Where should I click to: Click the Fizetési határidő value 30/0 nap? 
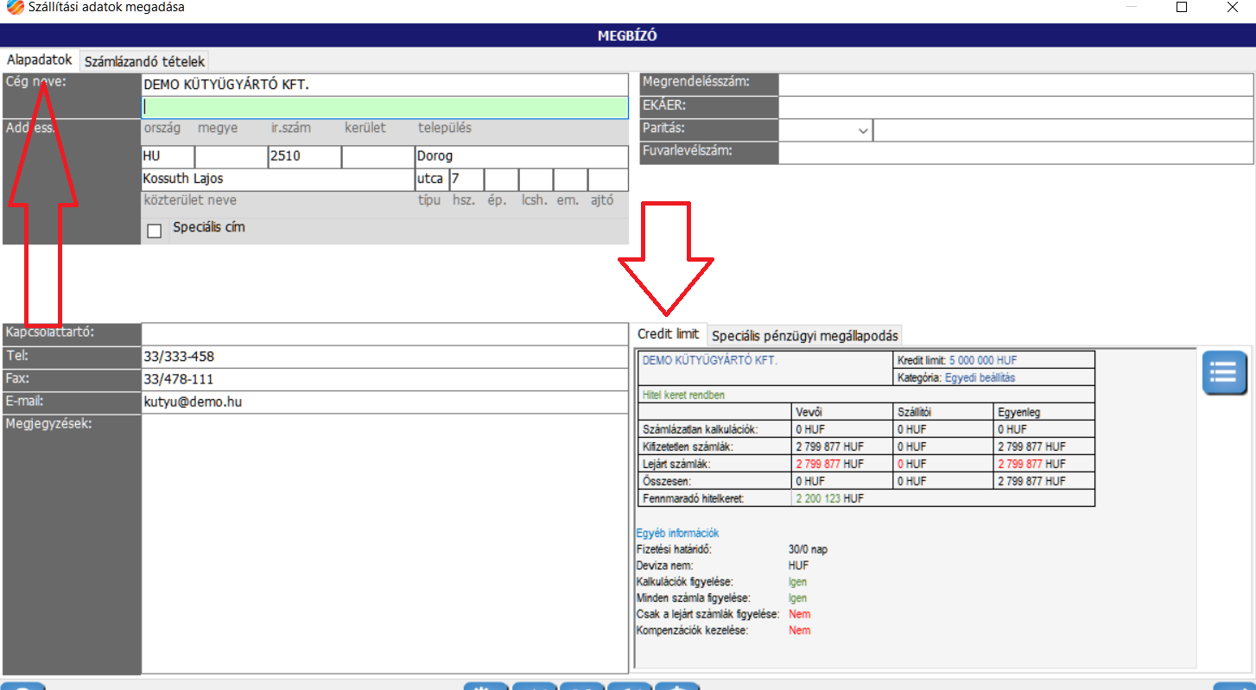click(x=808, y=549)
